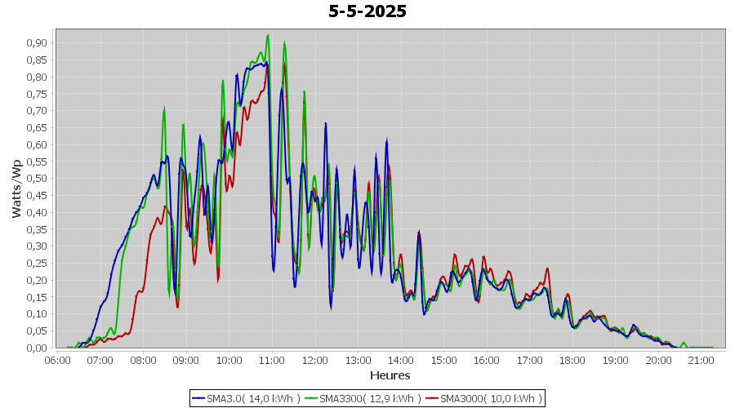The image size is (735, 408).
Task: Click the 14:00 time axis label
Action: point(401,360)
